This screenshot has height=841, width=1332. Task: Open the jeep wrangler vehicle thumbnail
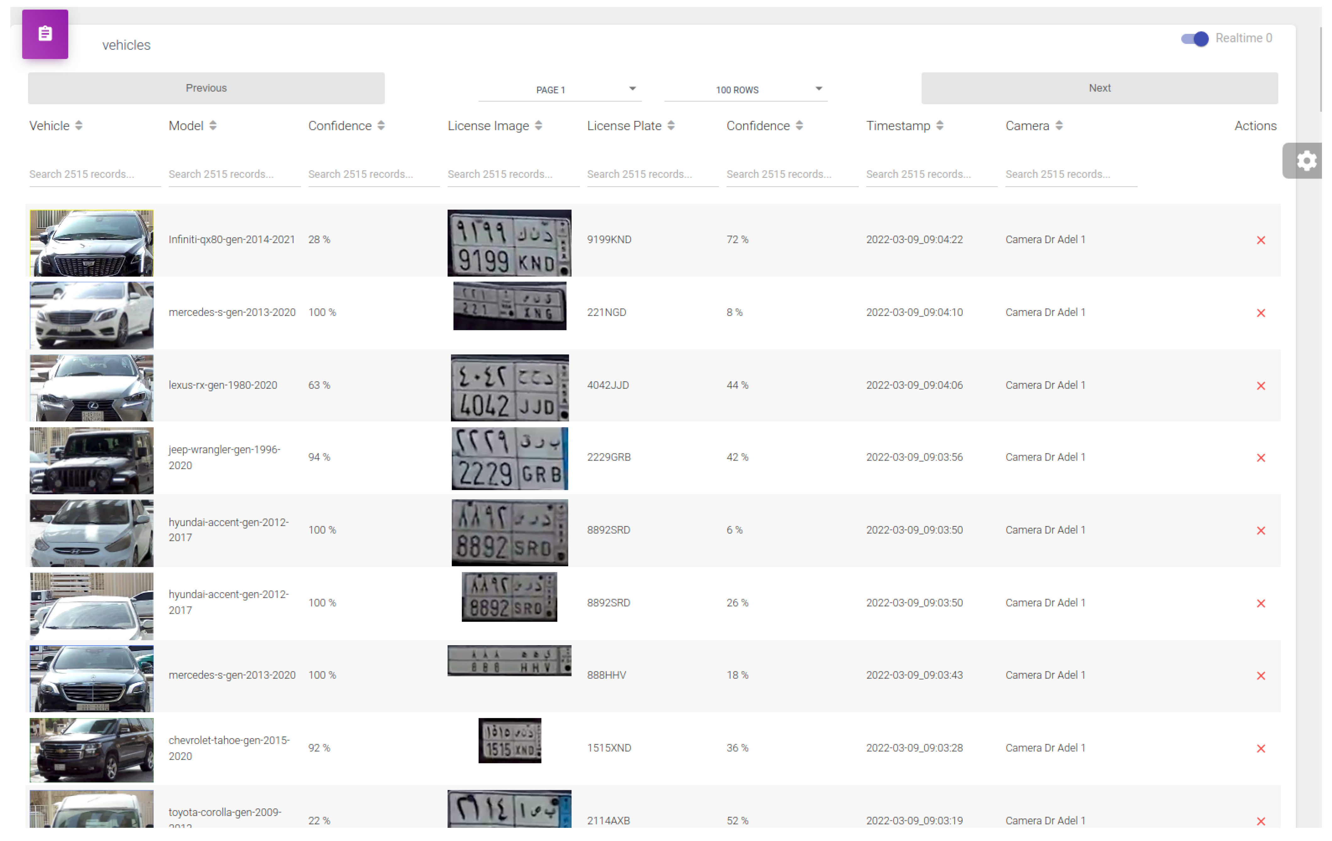pos(91,461)
